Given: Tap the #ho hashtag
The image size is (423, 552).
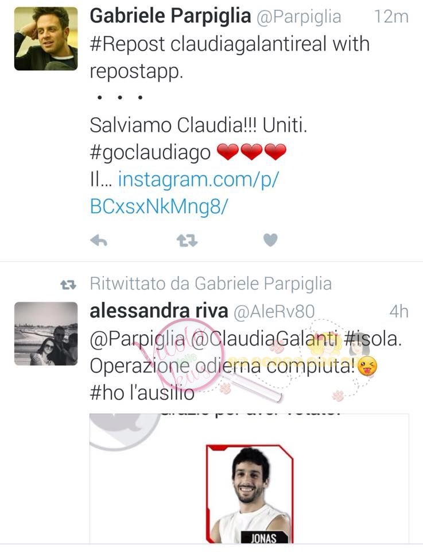Looking at the screenshot, I should click(x=107, y=393).
